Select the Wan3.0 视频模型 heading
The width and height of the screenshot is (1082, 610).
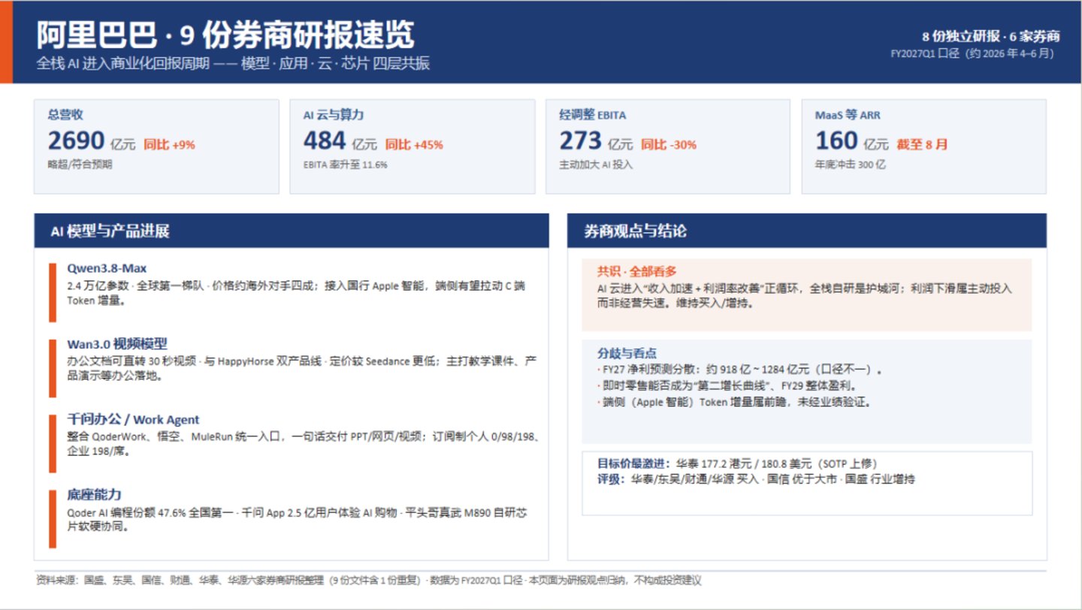click(117, 344)
